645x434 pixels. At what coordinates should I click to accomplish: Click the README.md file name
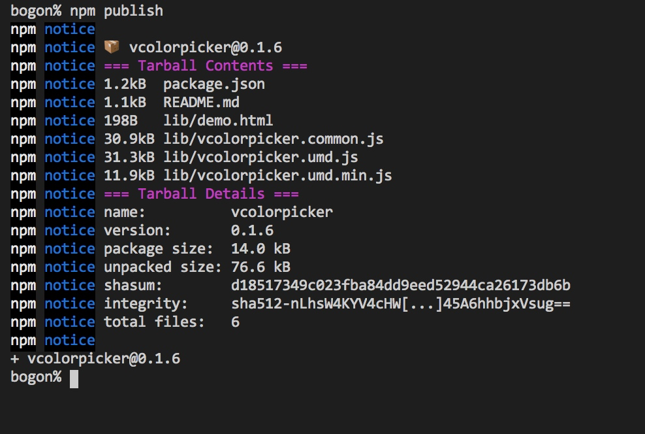[201, 102]
